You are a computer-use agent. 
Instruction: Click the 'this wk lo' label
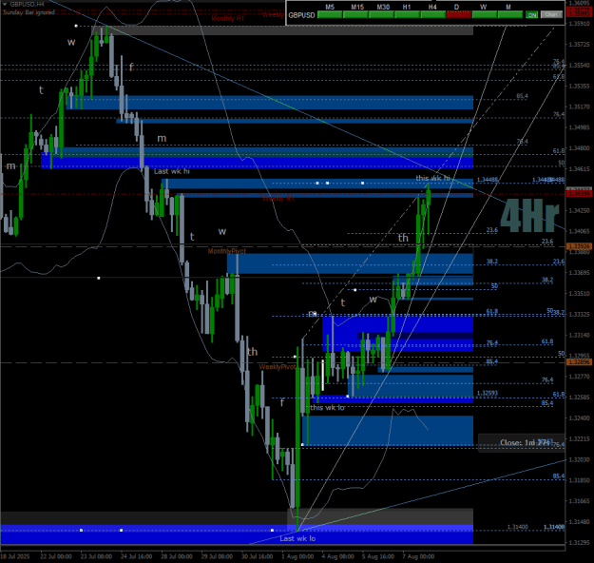coord(327,408)
